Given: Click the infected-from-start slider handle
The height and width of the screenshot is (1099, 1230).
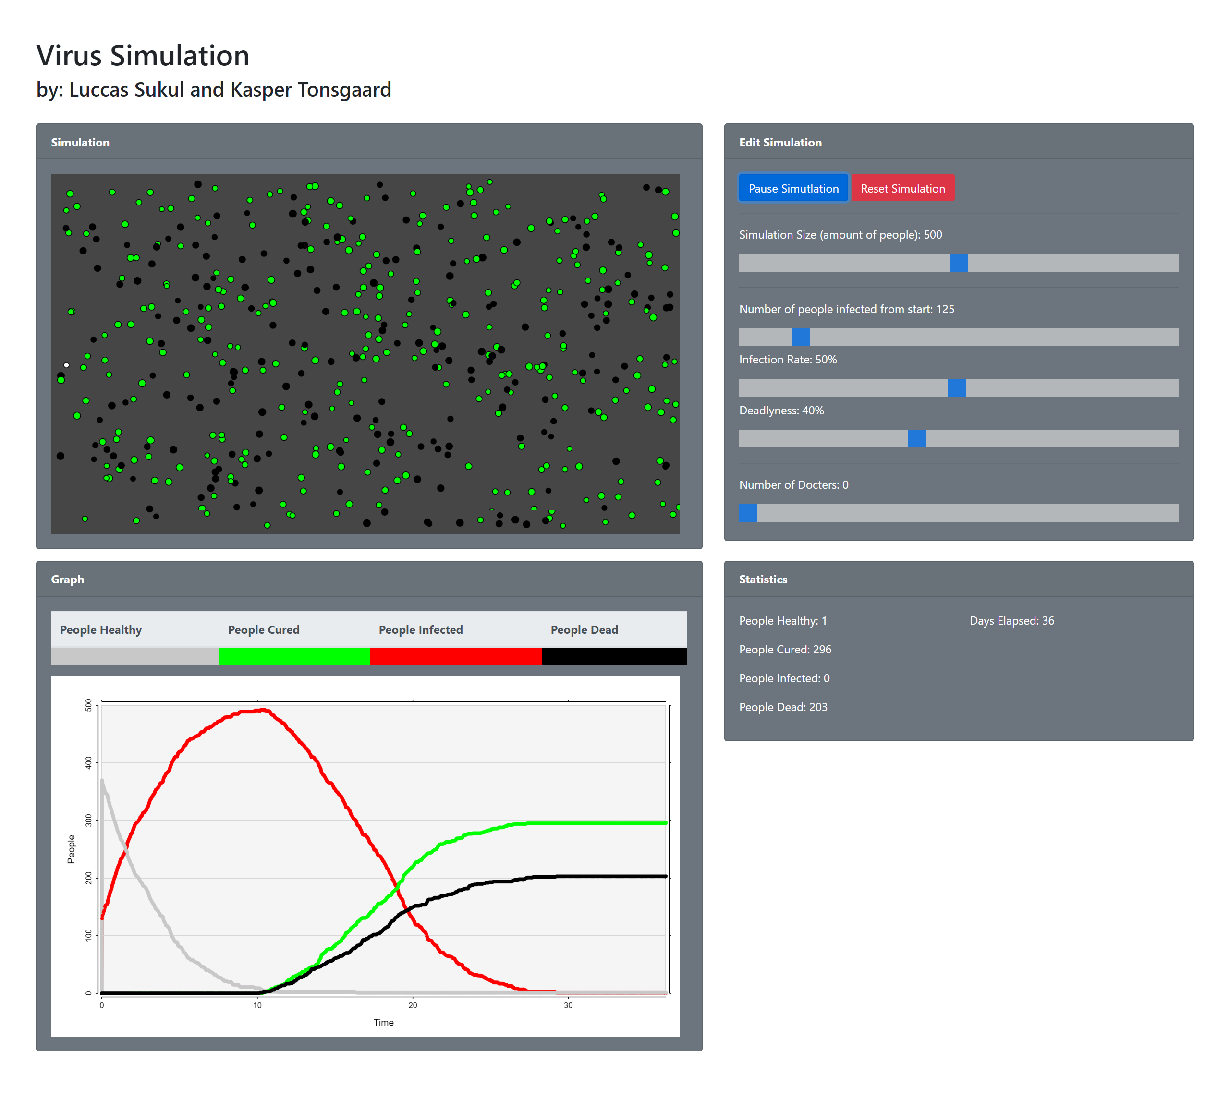Looking at the screenshot, I should pos(800,337).
